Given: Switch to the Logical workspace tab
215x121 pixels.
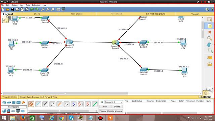Looking at the screenshot, I should coord(8,14).
